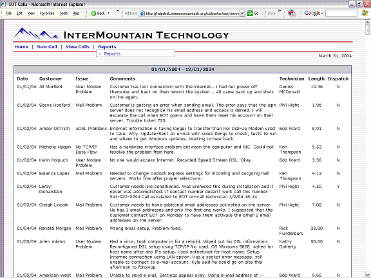Open the View menu
371x278 pixels.
click(x=31, y=14)
